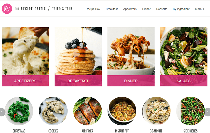Go to previous carousel slide arrow

tap(2, 112)
